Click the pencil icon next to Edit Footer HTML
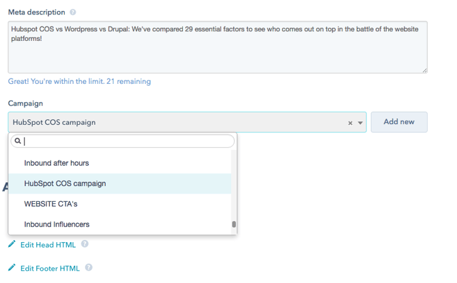This screenshot has height=283, width=457. pyautogui.click(x=12, y=268)
